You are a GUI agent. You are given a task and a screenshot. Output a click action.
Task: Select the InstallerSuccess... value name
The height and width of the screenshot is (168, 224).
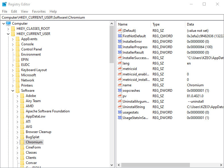[136, 58]
